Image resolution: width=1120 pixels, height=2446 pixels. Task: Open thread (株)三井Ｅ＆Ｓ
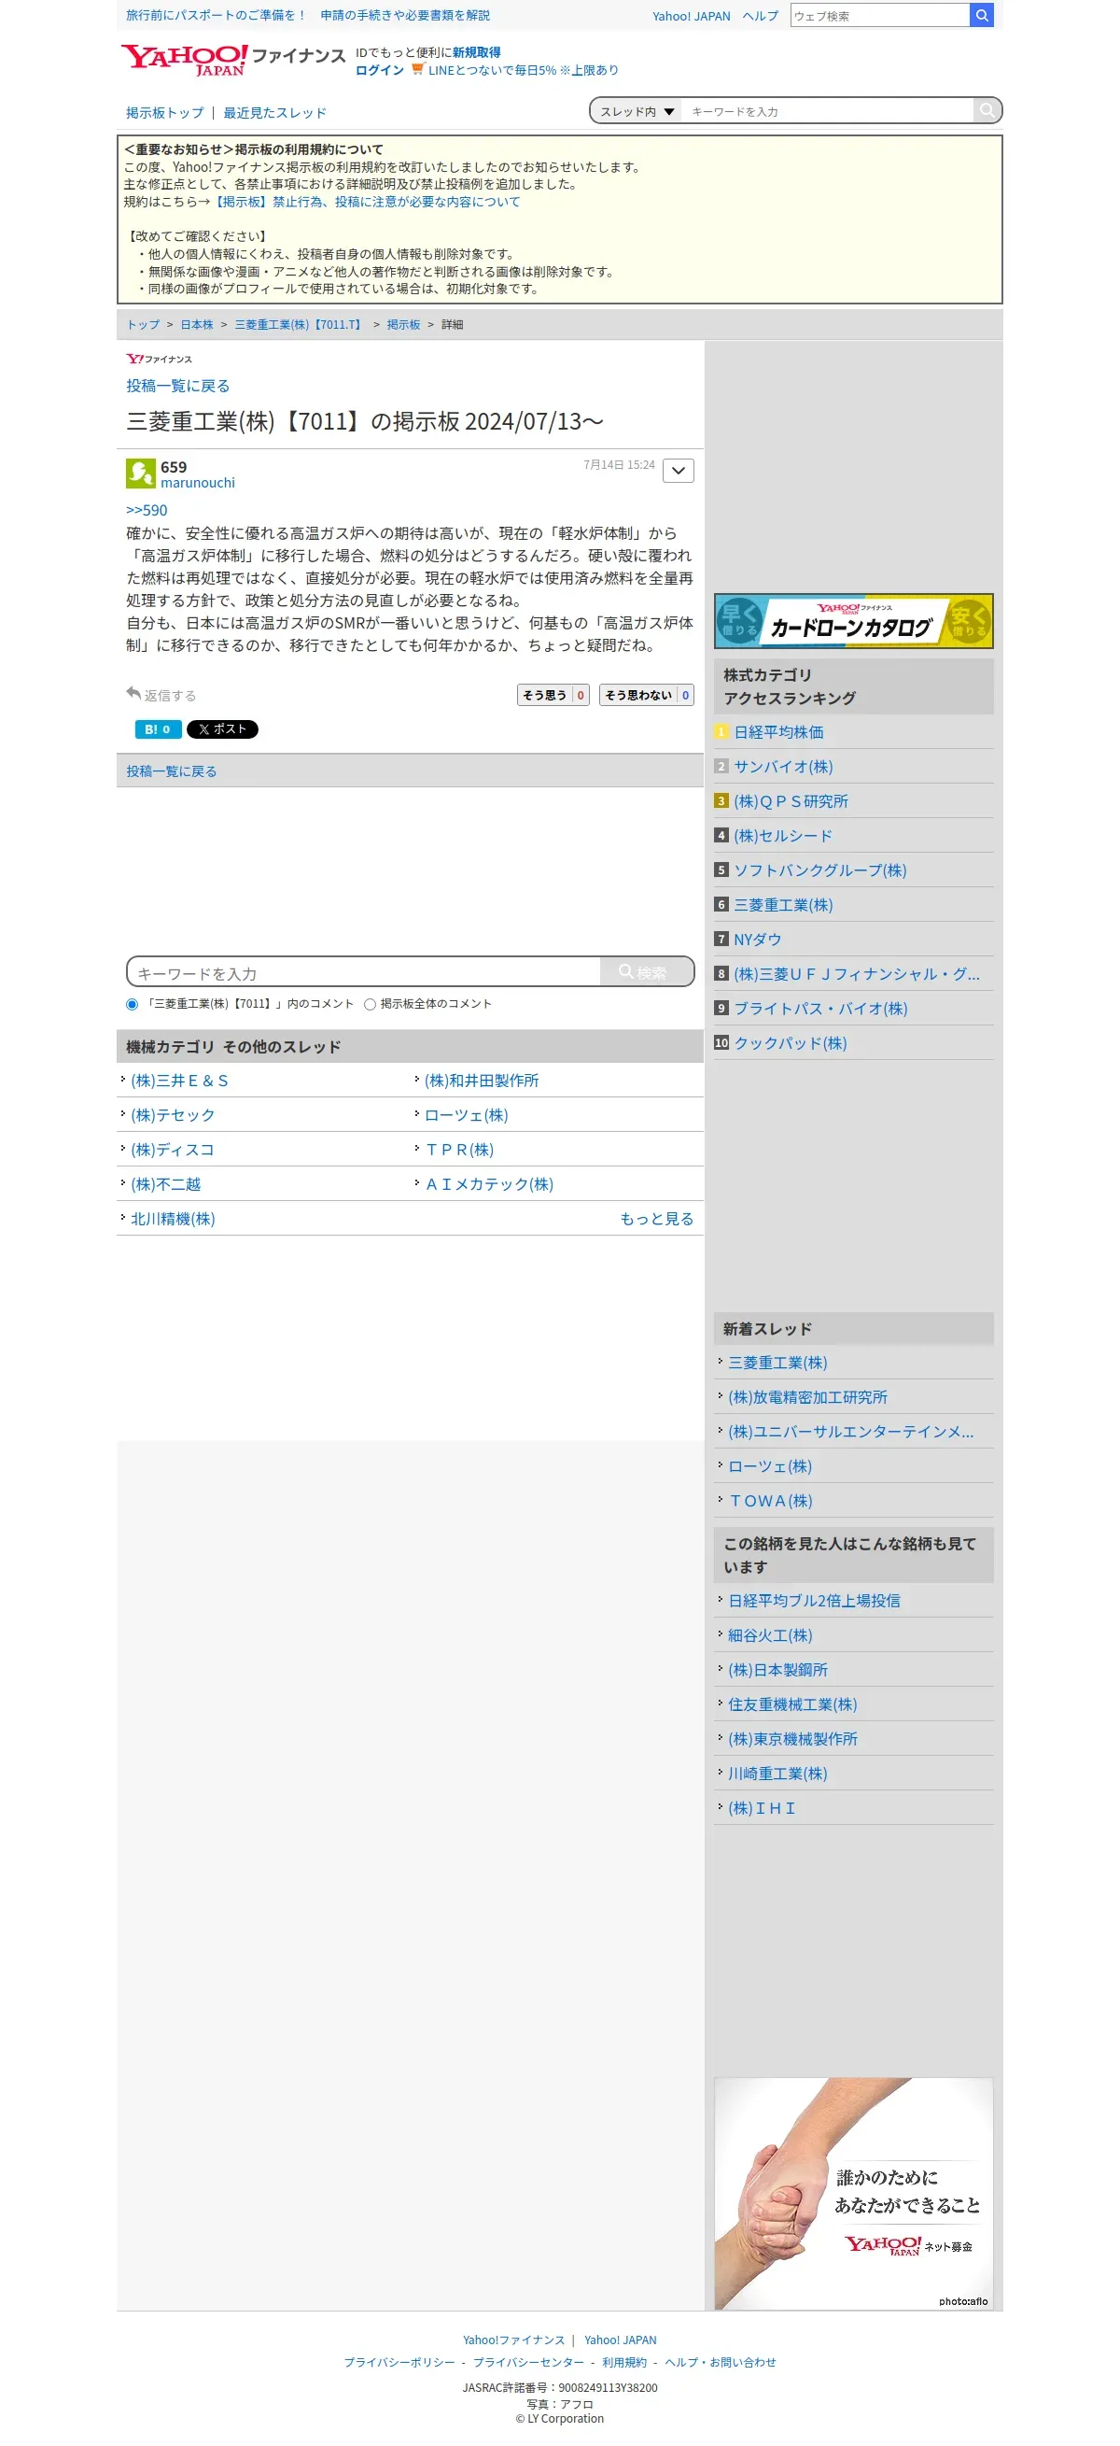tap(179, 1081)
